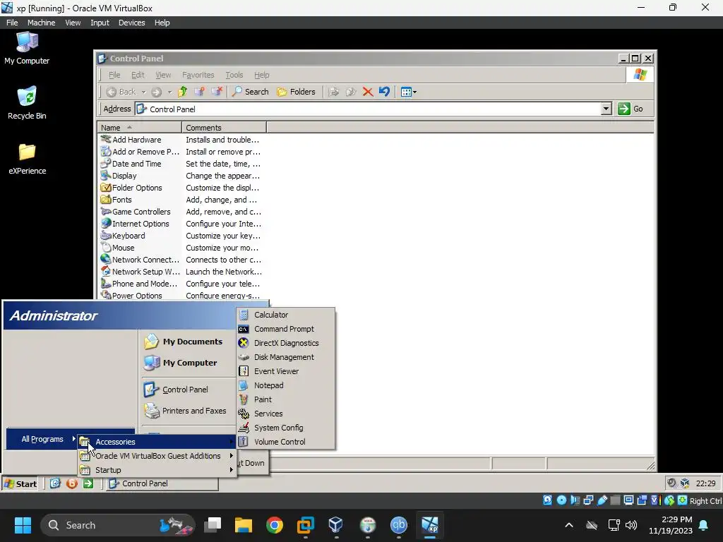Open qBittorrent from the Windows taskbar
Viewport: 723px width, 542px height.
pyautogui.click(x=398, y=525)
